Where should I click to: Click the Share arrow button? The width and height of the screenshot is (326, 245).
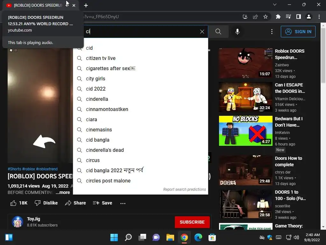point(75,203)
